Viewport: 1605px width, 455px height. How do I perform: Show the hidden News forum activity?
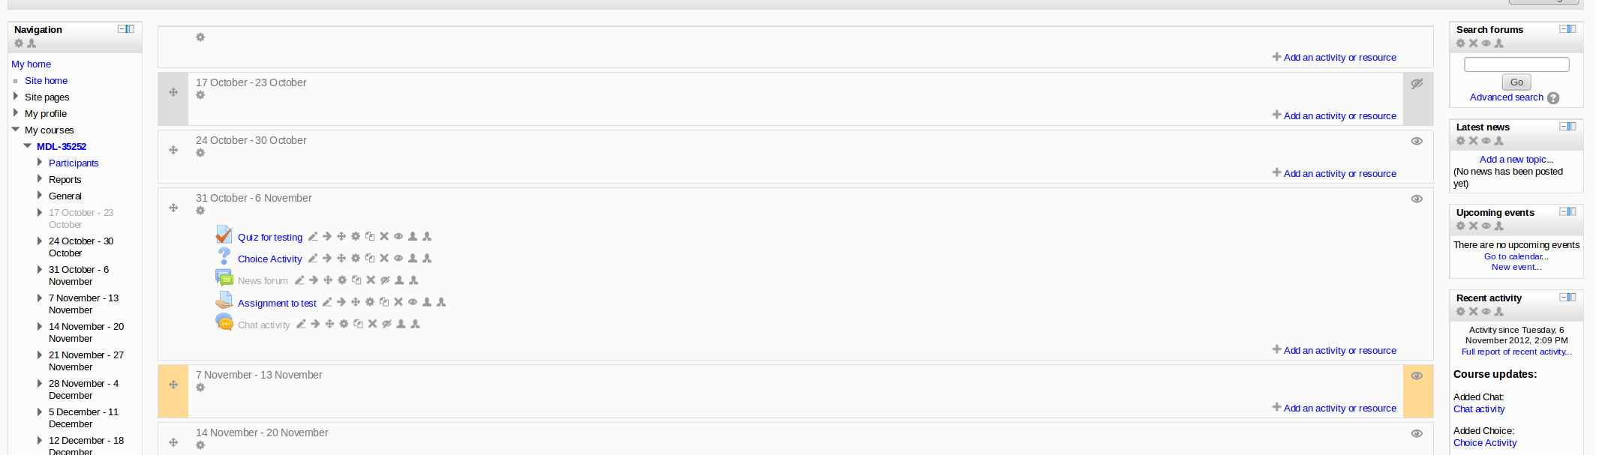[385, 280]
